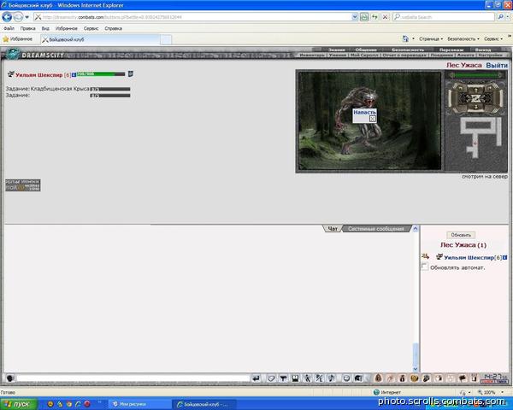Click the Выйти link to leave forest
This screenshot has width=513, height=410.
tap(497, 65)
